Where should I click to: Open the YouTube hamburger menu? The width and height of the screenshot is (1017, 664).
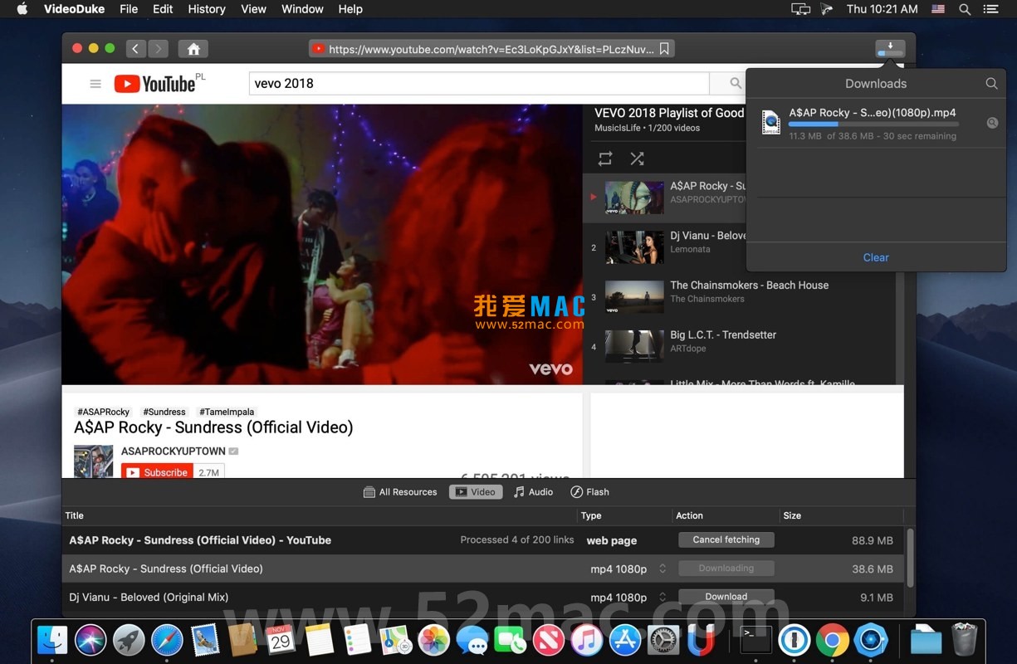coord(95,84)
